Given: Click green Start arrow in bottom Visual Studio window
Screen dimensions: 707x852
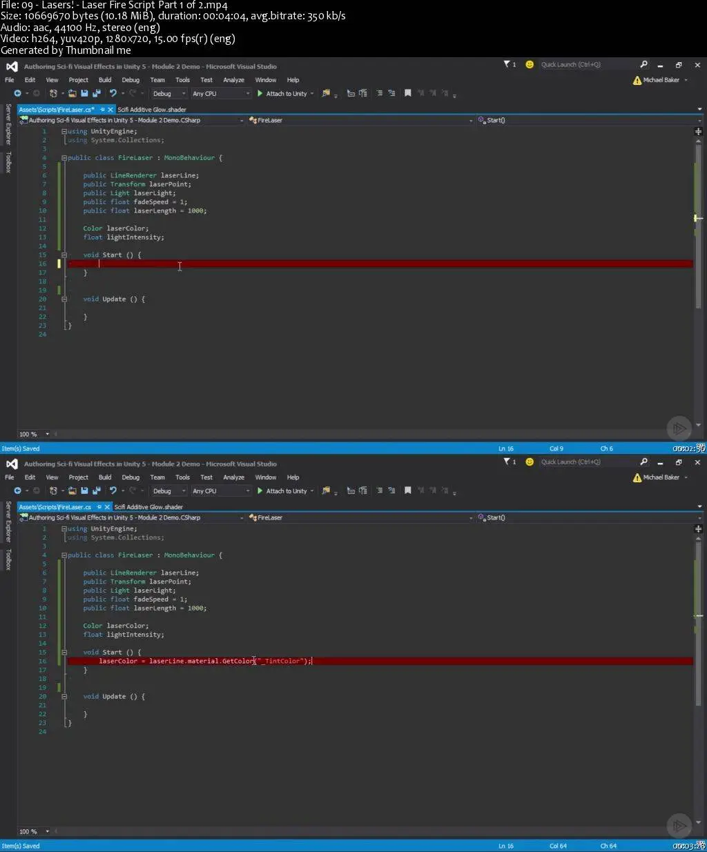Looking at the screenshot, I should (260, 491).
